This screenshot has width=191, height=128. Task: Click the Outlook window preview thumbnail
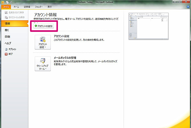point(148,26)
